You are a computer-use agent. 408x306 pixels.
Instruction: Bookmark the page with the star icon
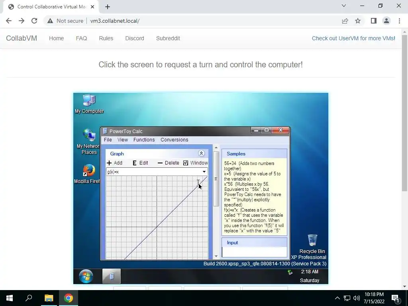(358, 21)
